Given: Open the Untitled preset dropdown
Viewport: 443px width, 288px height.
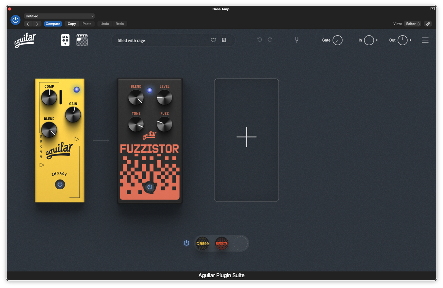Looking at the screenshot, I should pos(59,16).
